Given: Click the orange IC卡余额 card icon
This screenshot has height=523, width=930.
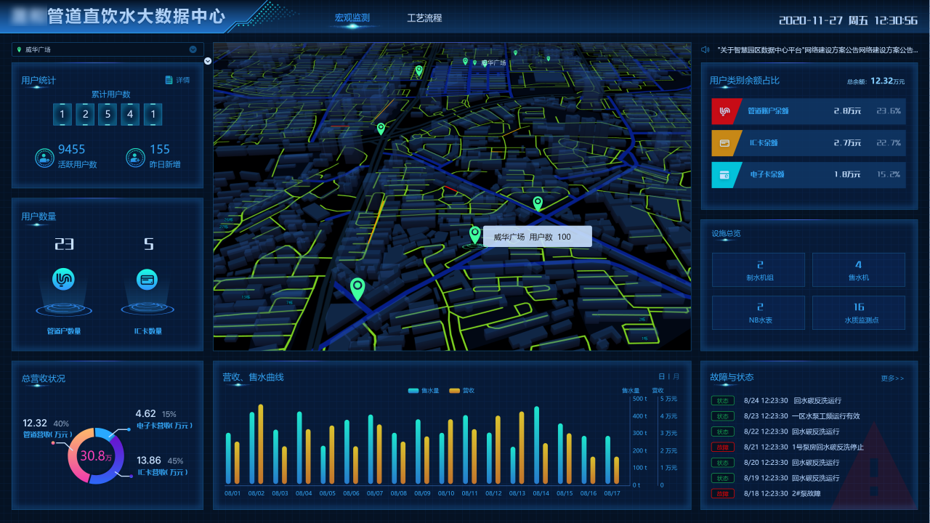Looking at the screenshot, I should tap(724, 143).
